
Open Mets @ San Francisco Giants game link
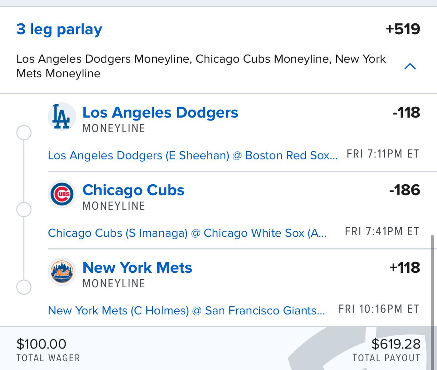[x=186, y=311]
